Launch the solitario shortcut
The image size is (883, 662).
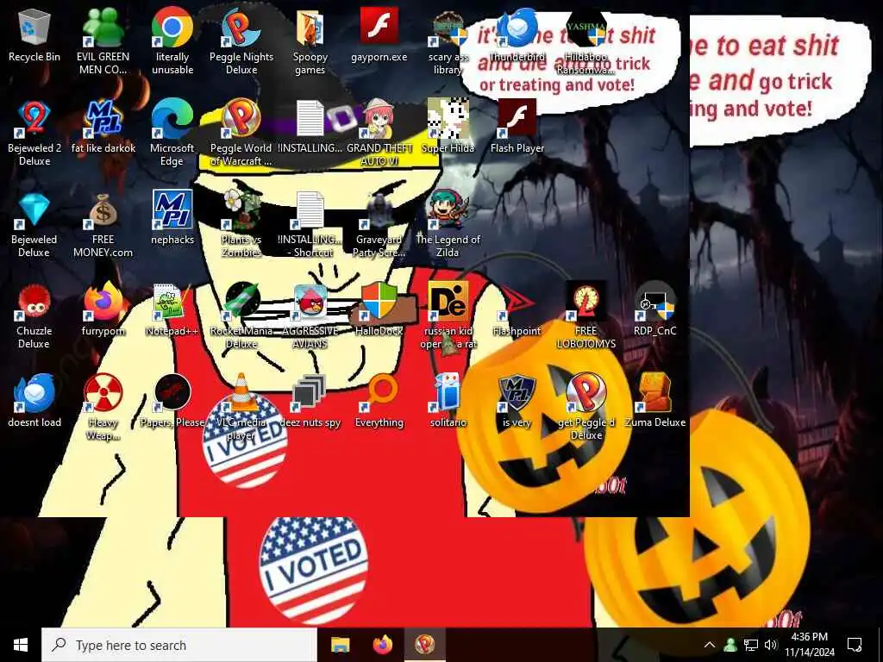pyautogui.click(x=448, y=401)
